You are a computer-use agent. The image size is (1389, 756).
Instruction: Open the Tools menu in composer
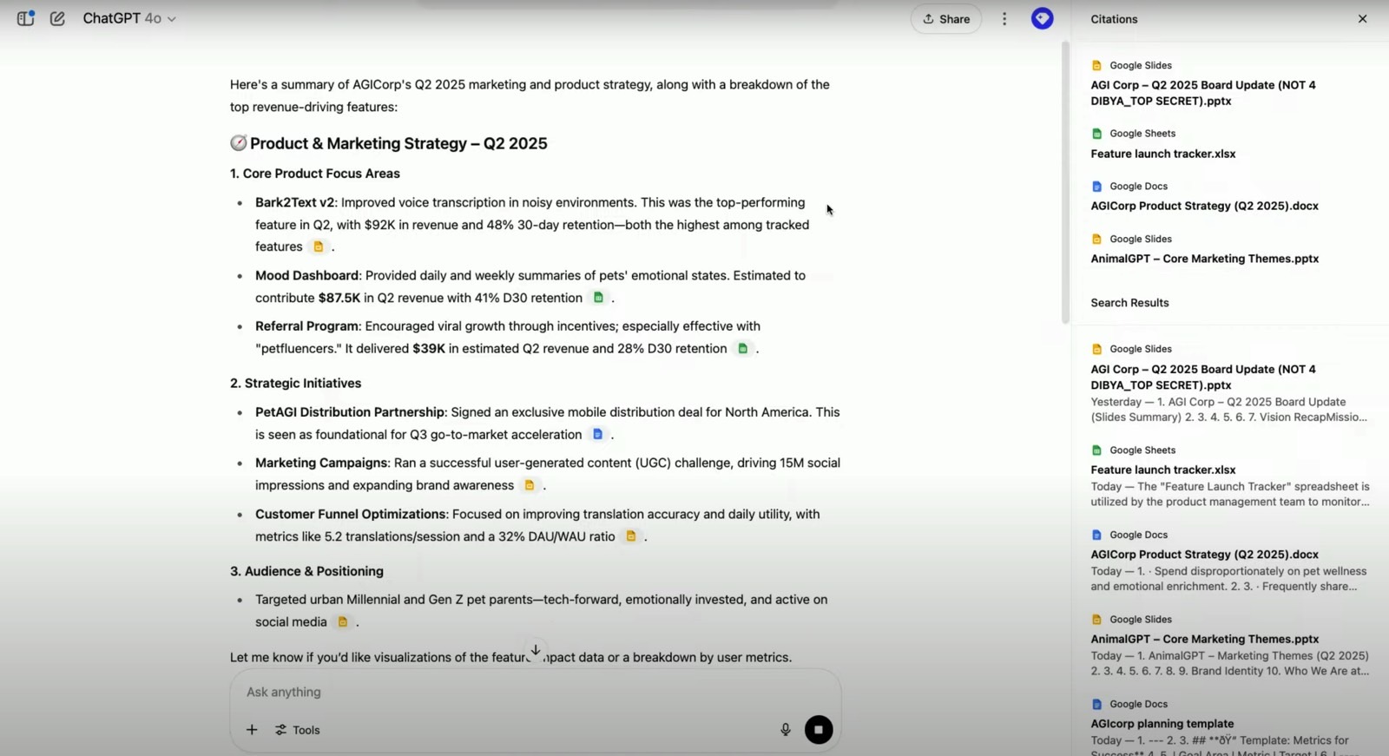click(298, 730)
